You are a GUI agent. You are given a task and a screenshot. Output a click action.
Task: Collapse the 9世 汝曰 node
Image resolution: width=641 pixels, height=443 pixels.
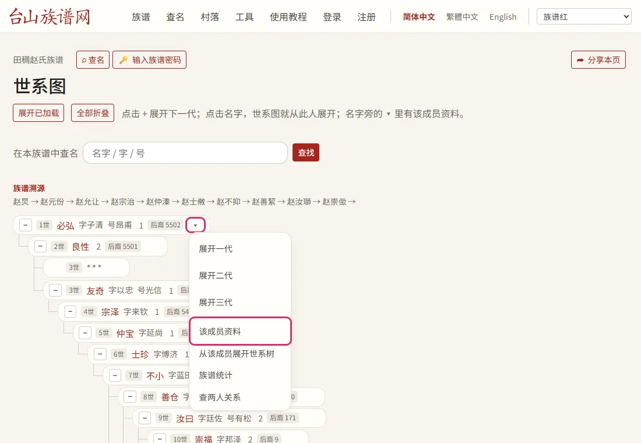[145, 418]
